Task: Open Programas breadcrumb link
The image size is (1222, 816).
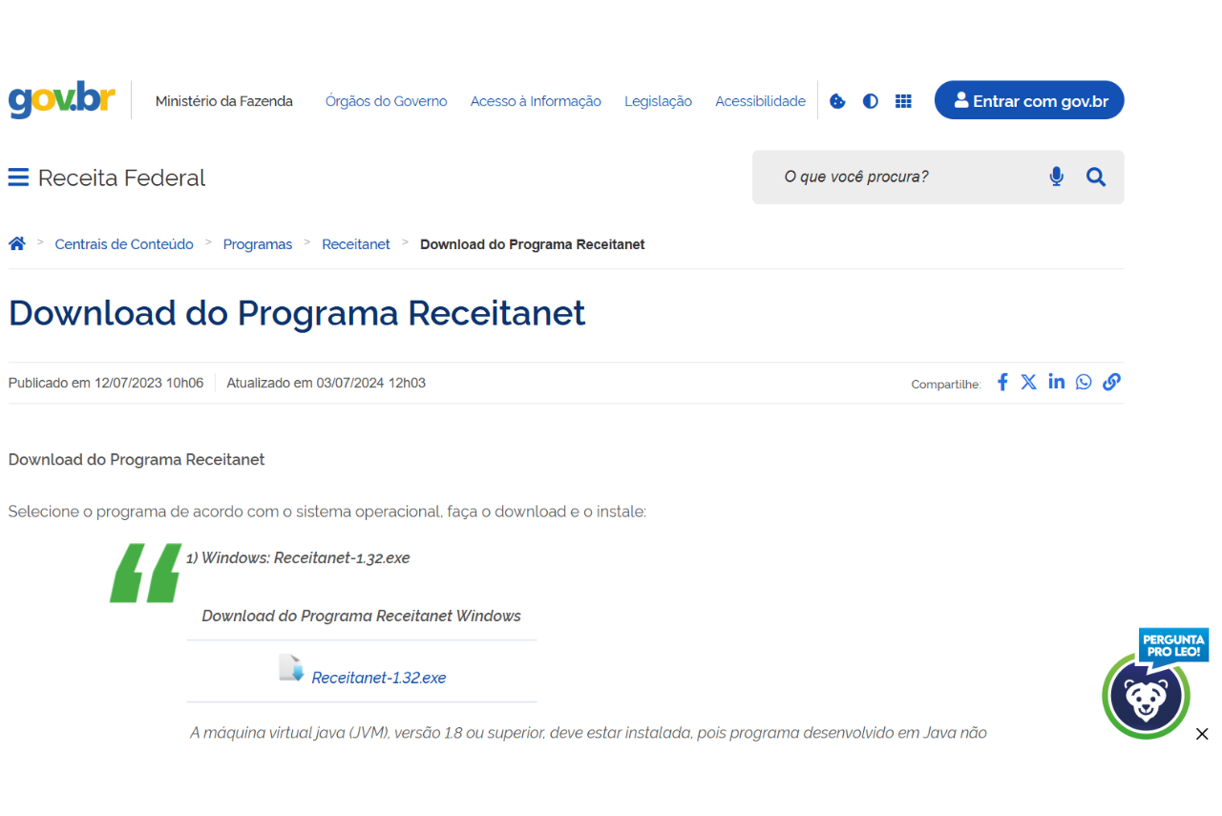Action: (258, 244)
